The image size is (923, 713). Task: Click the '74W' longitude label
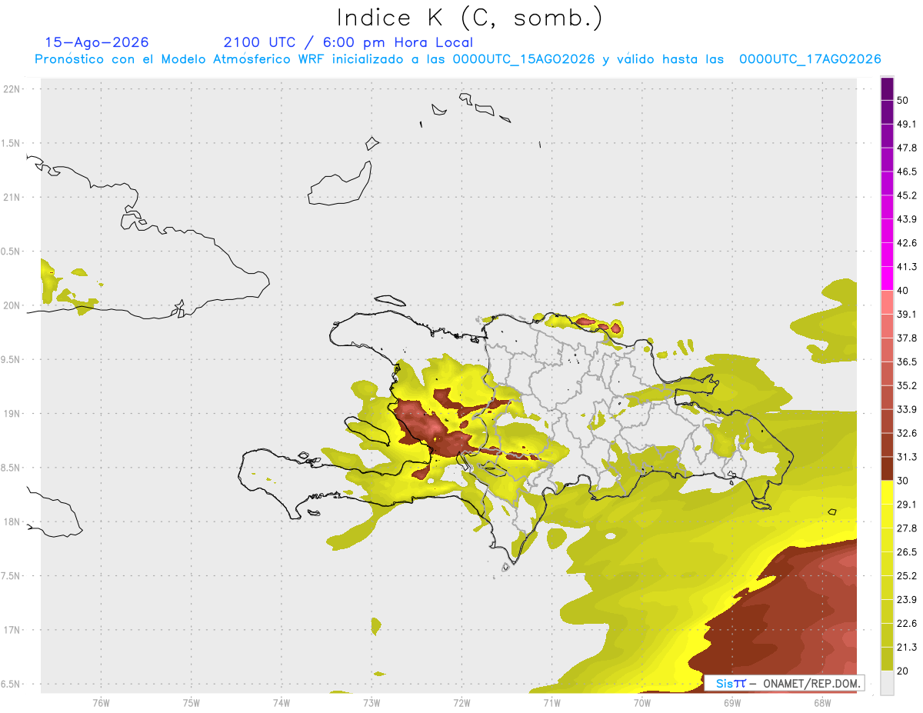282,702
